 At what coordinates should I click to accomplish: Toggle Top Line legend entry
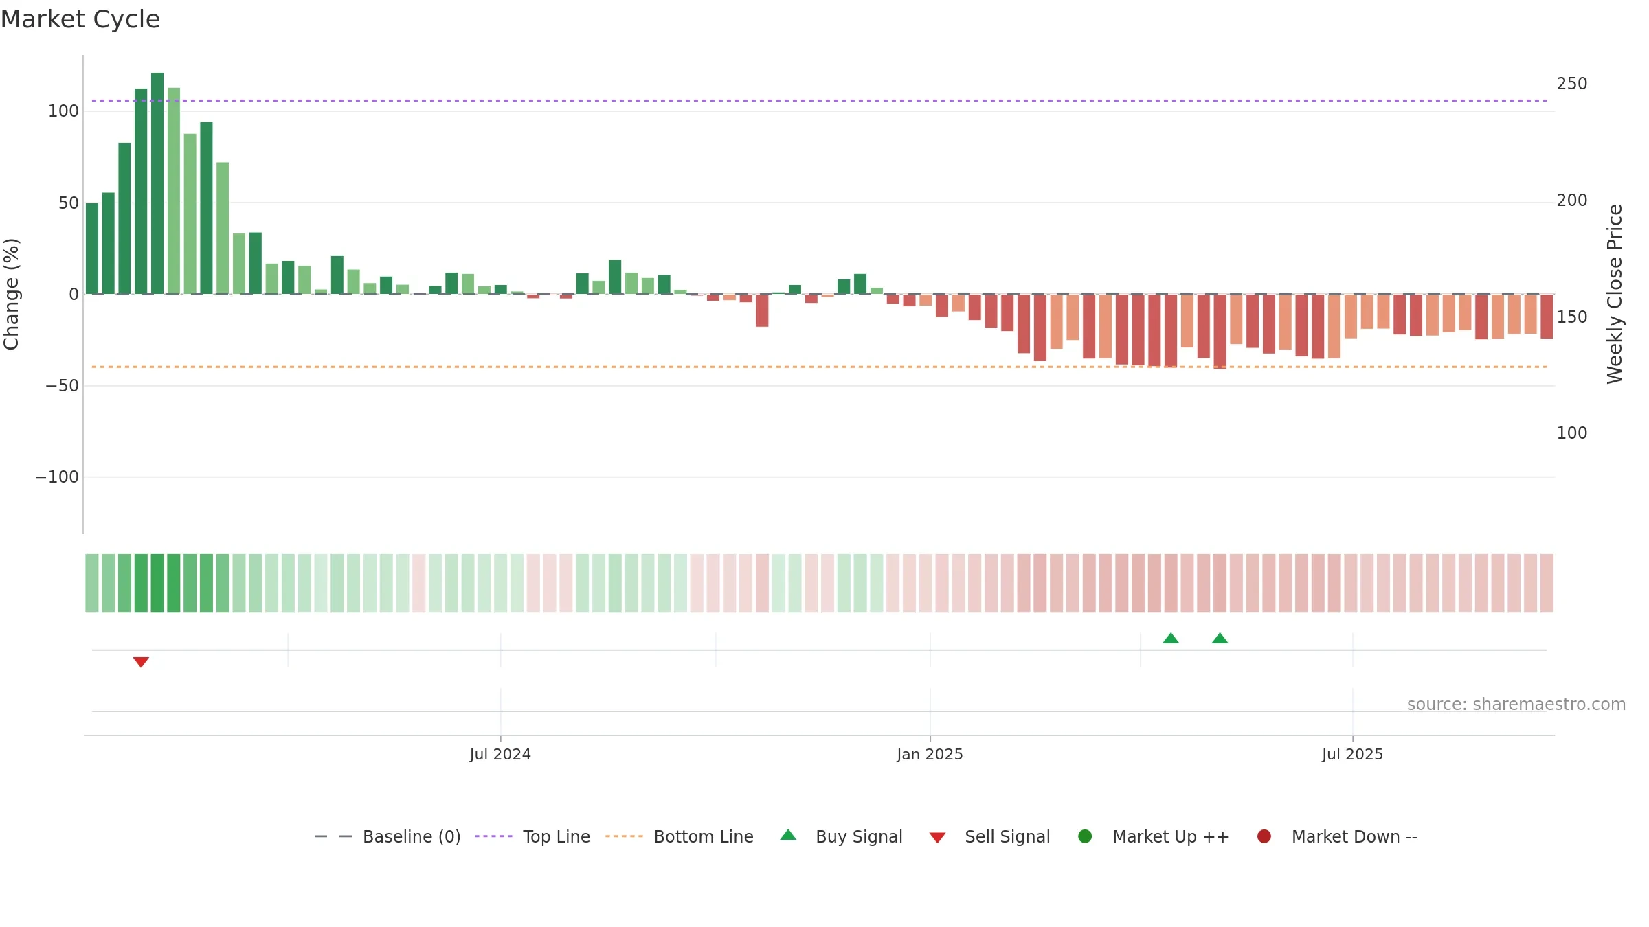pyautogui.click(x=532, y=836)
